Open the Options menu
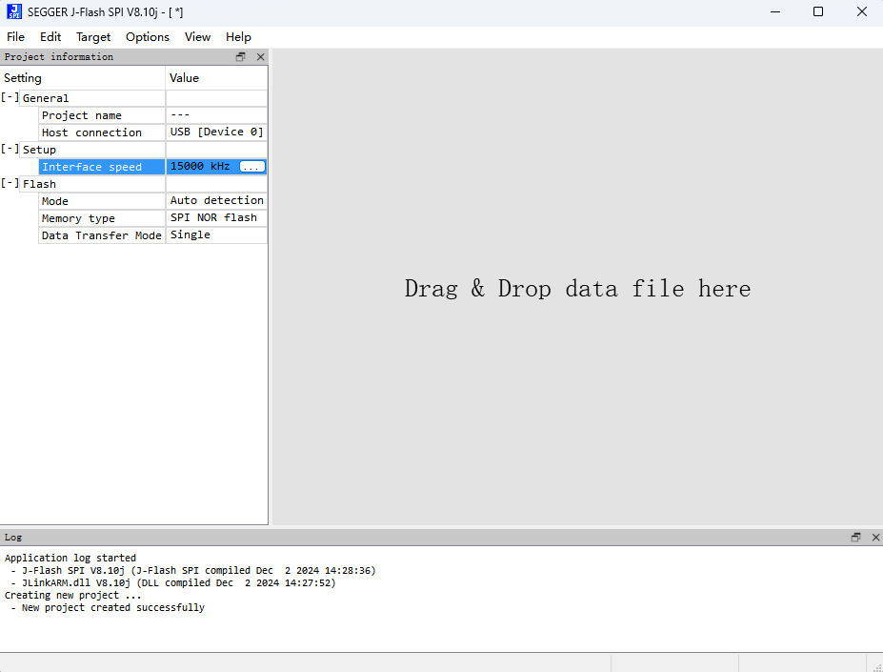Screen dimensions: 883x672 click(148, 37)
